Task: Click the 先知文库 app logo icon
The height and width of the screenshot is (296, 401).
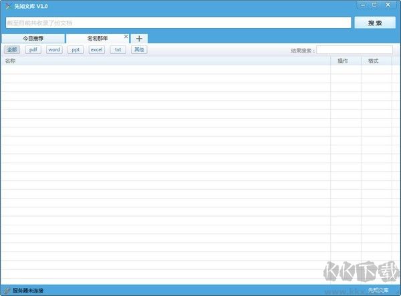Action: coord(9,6)
